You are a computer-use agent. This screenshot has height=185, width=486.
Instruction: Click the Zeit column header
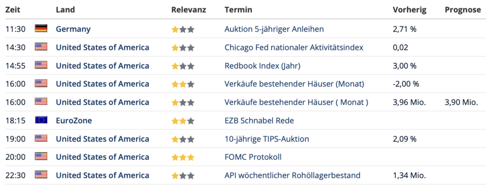[13, 10]
